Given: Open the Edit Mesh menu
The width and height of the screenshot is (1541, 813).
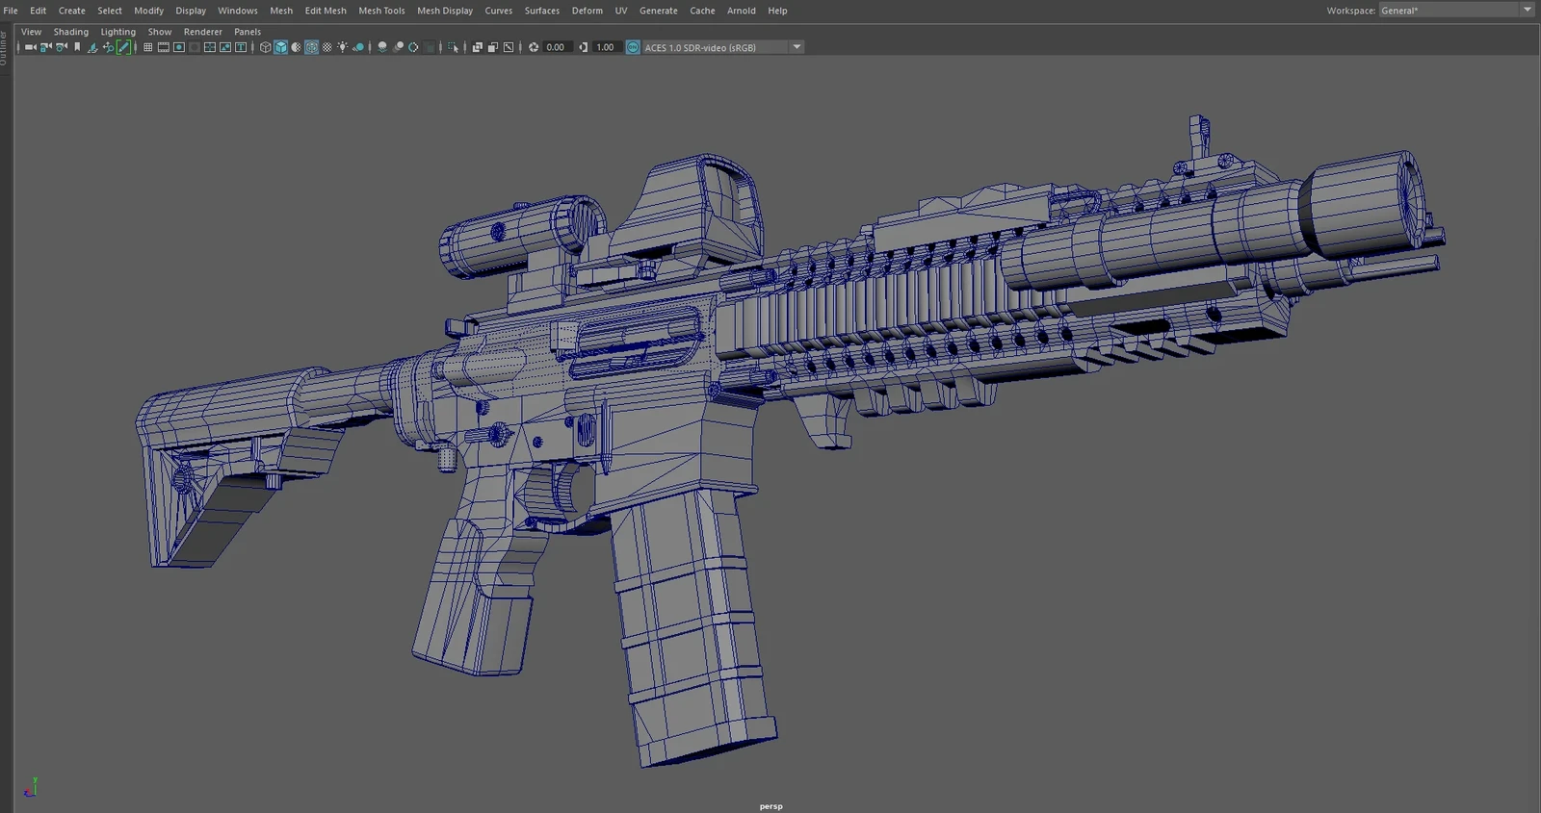Looking at the screenshot, I should 326,11.
